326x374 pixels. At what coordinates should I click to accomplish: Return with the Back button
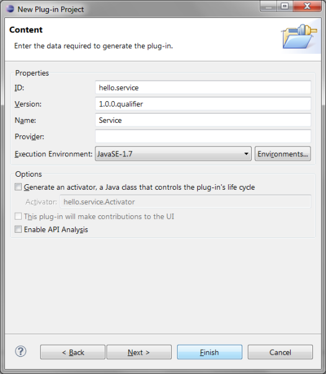point(73,352)
